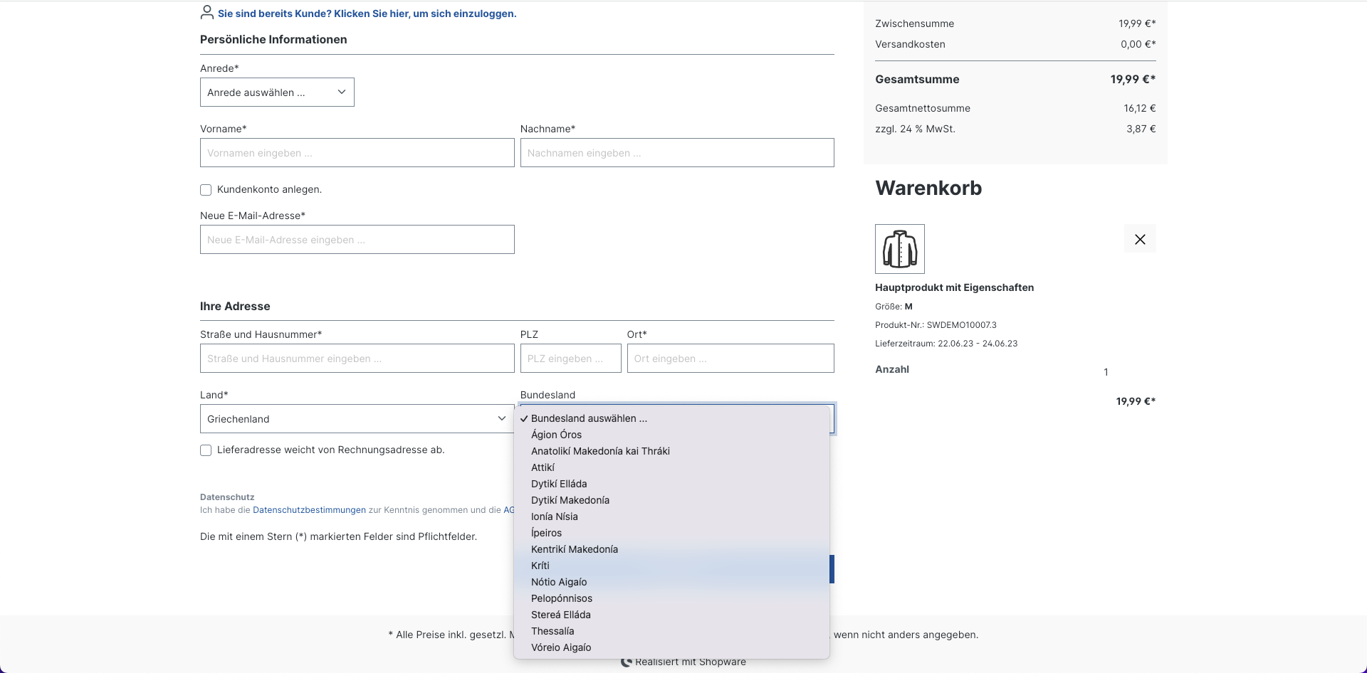Select Stereá Elláda option
1367x673 pixels.
(x=672, y=615)
